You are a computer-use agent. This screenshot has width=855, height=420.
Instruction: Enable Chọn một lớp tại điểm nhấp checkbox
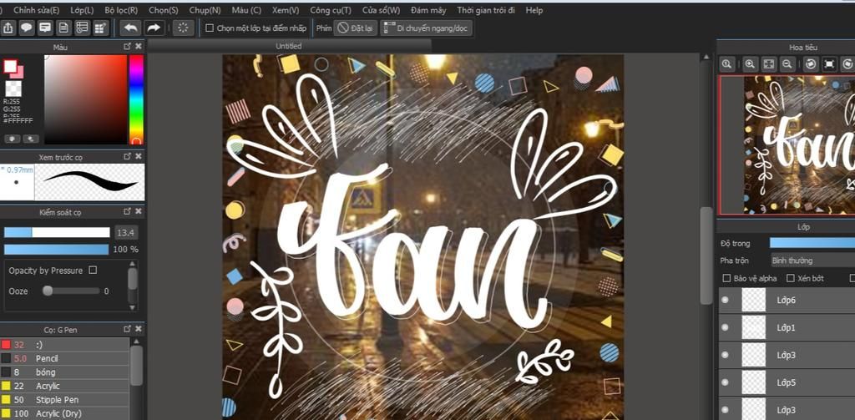pyautogui.click(x=210, y=28)
